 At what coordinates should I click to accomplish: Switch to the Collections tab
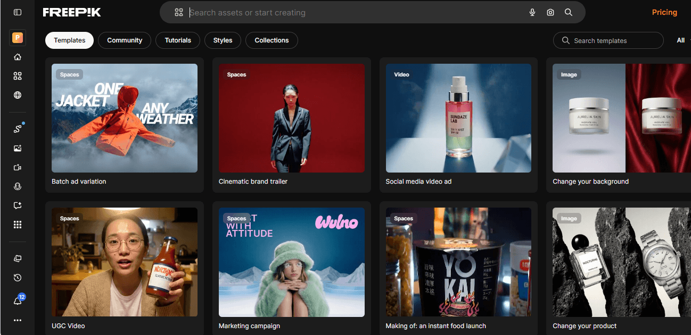[272, 40]
